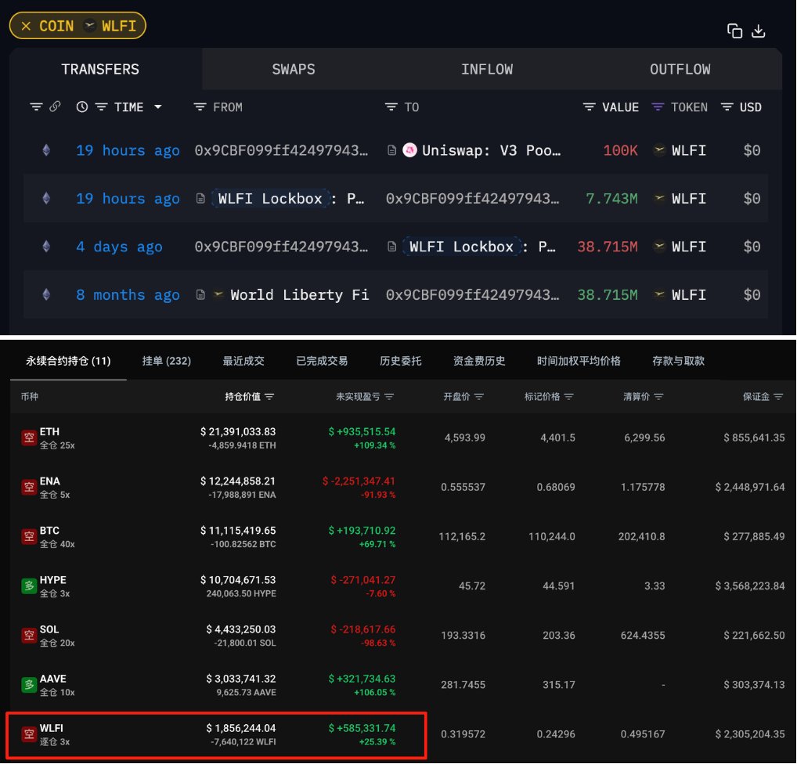
Task: Click the Ethereum icon in the Uniswap row
Action: (x=46, y=150)
